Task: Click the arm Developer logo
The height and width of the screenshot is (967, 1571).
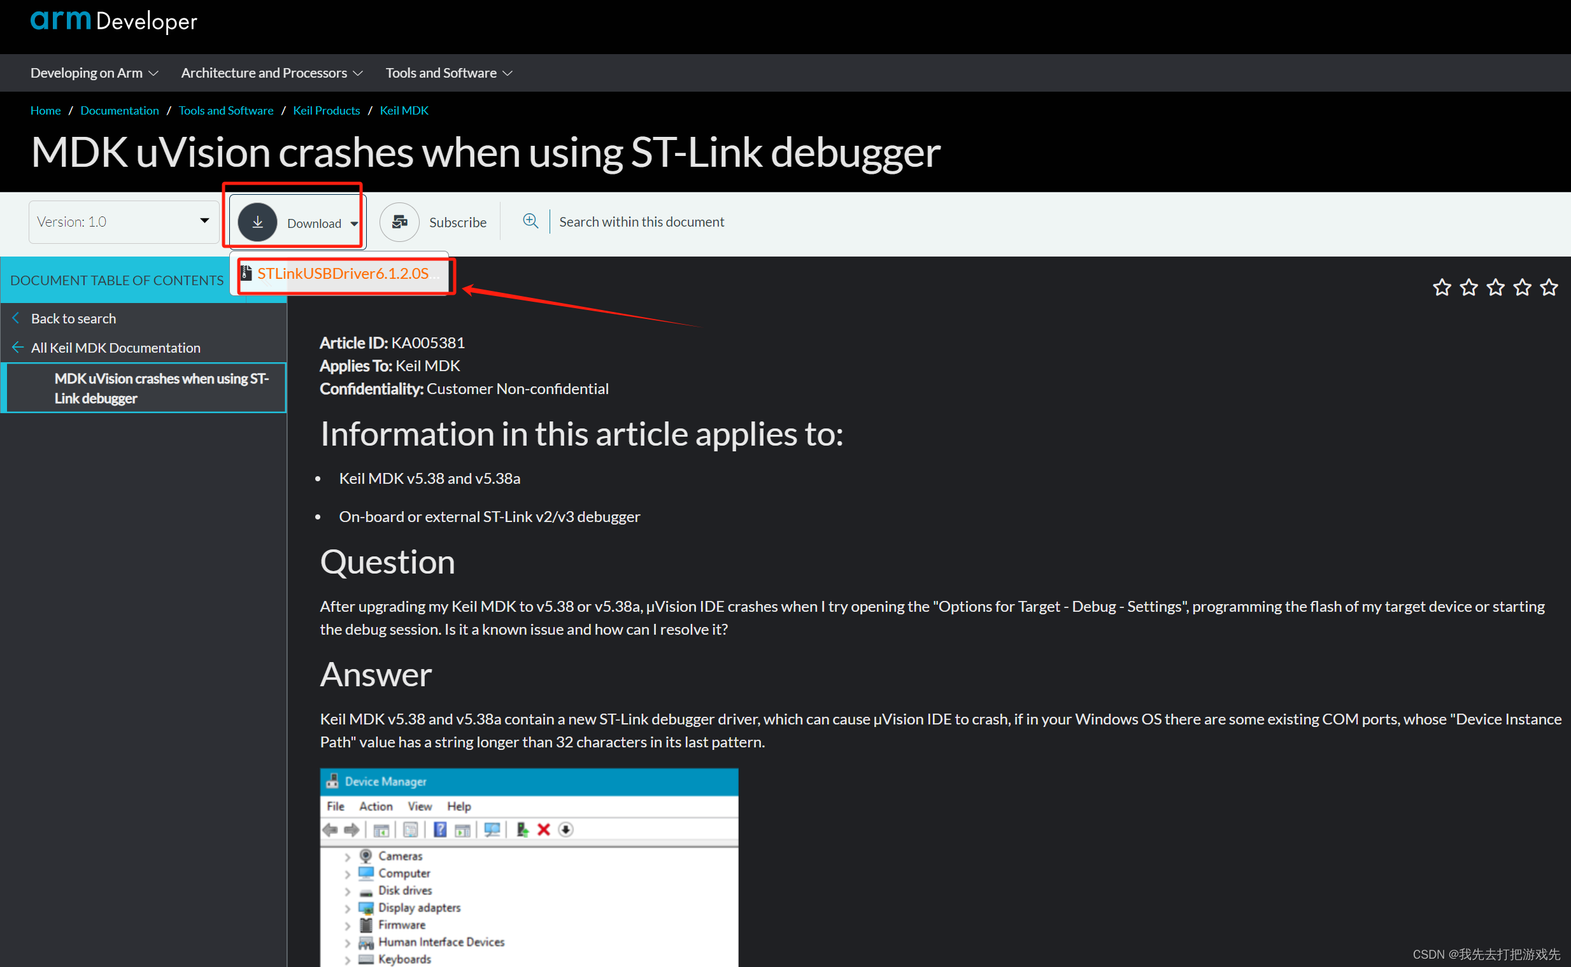Action: pyautogui.click(x=114, y=21)
